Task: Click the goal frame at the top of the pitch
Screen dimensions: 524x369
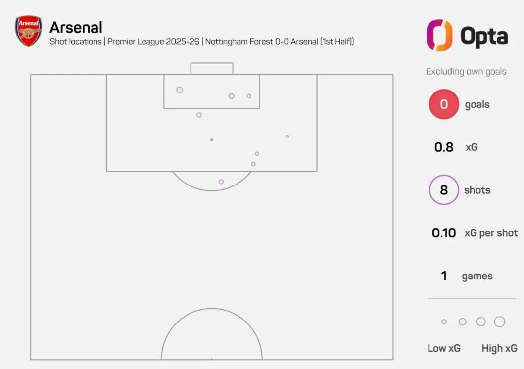Action: [212, 68]
